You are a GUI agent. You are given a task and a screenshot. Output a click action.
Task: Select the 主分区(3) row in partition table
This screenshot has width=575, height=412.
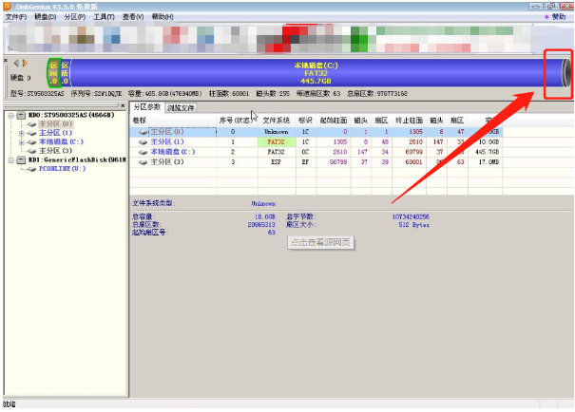316,162
